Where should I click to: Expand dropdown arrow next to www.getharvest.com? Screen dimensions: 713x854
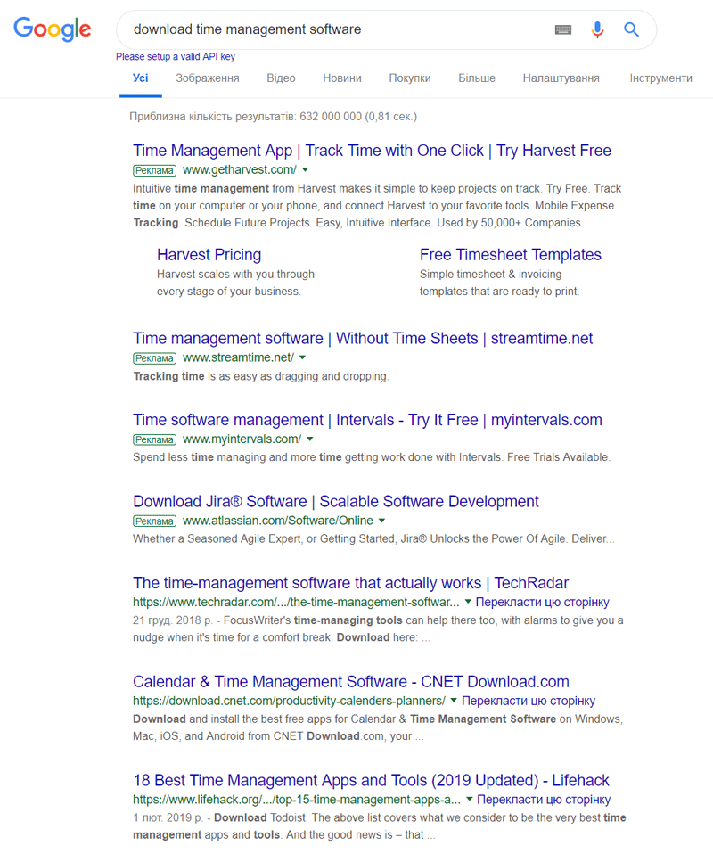(x=306, y=170)
